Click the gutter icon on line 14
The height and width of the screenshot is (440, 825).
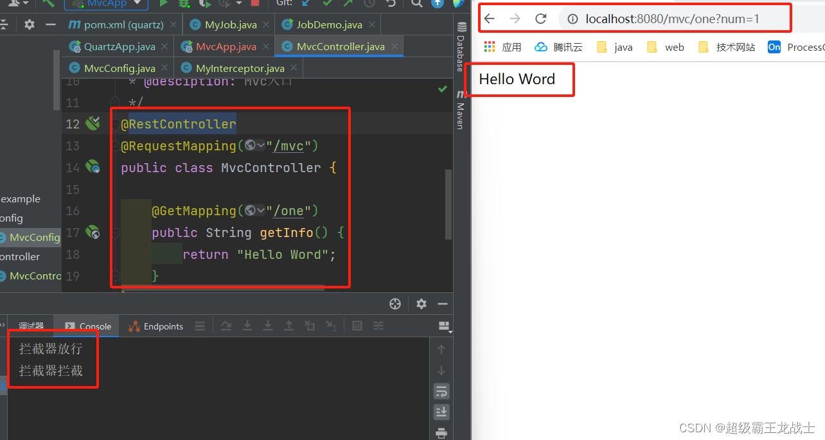coord(93,167)
